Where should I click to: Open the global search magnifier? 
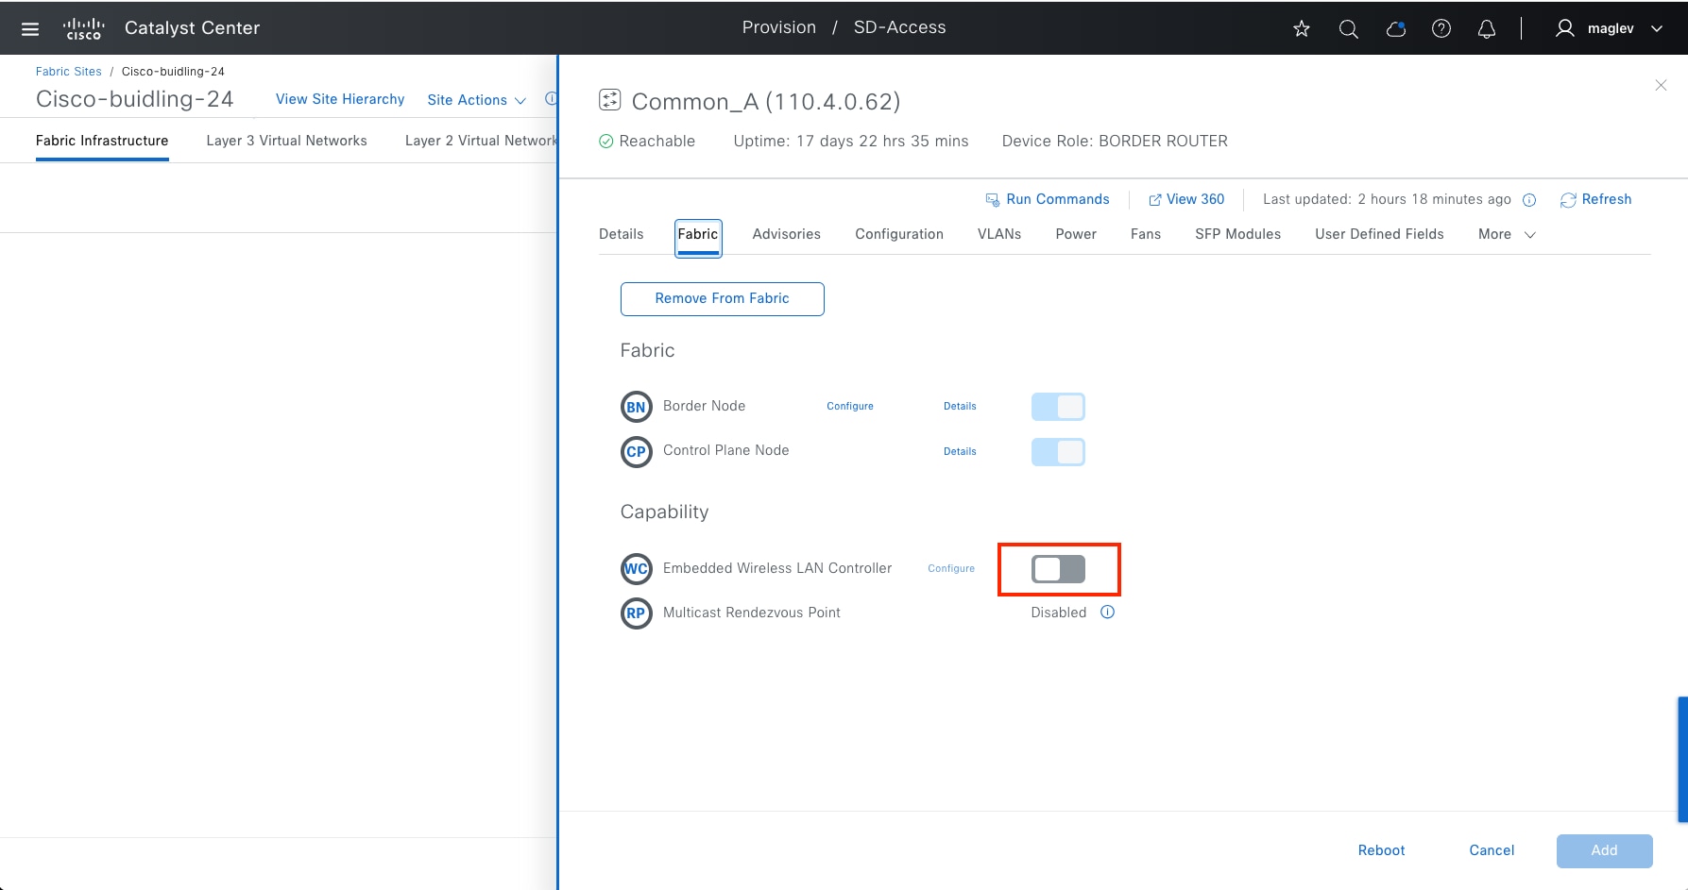[x=1349, y=29]
